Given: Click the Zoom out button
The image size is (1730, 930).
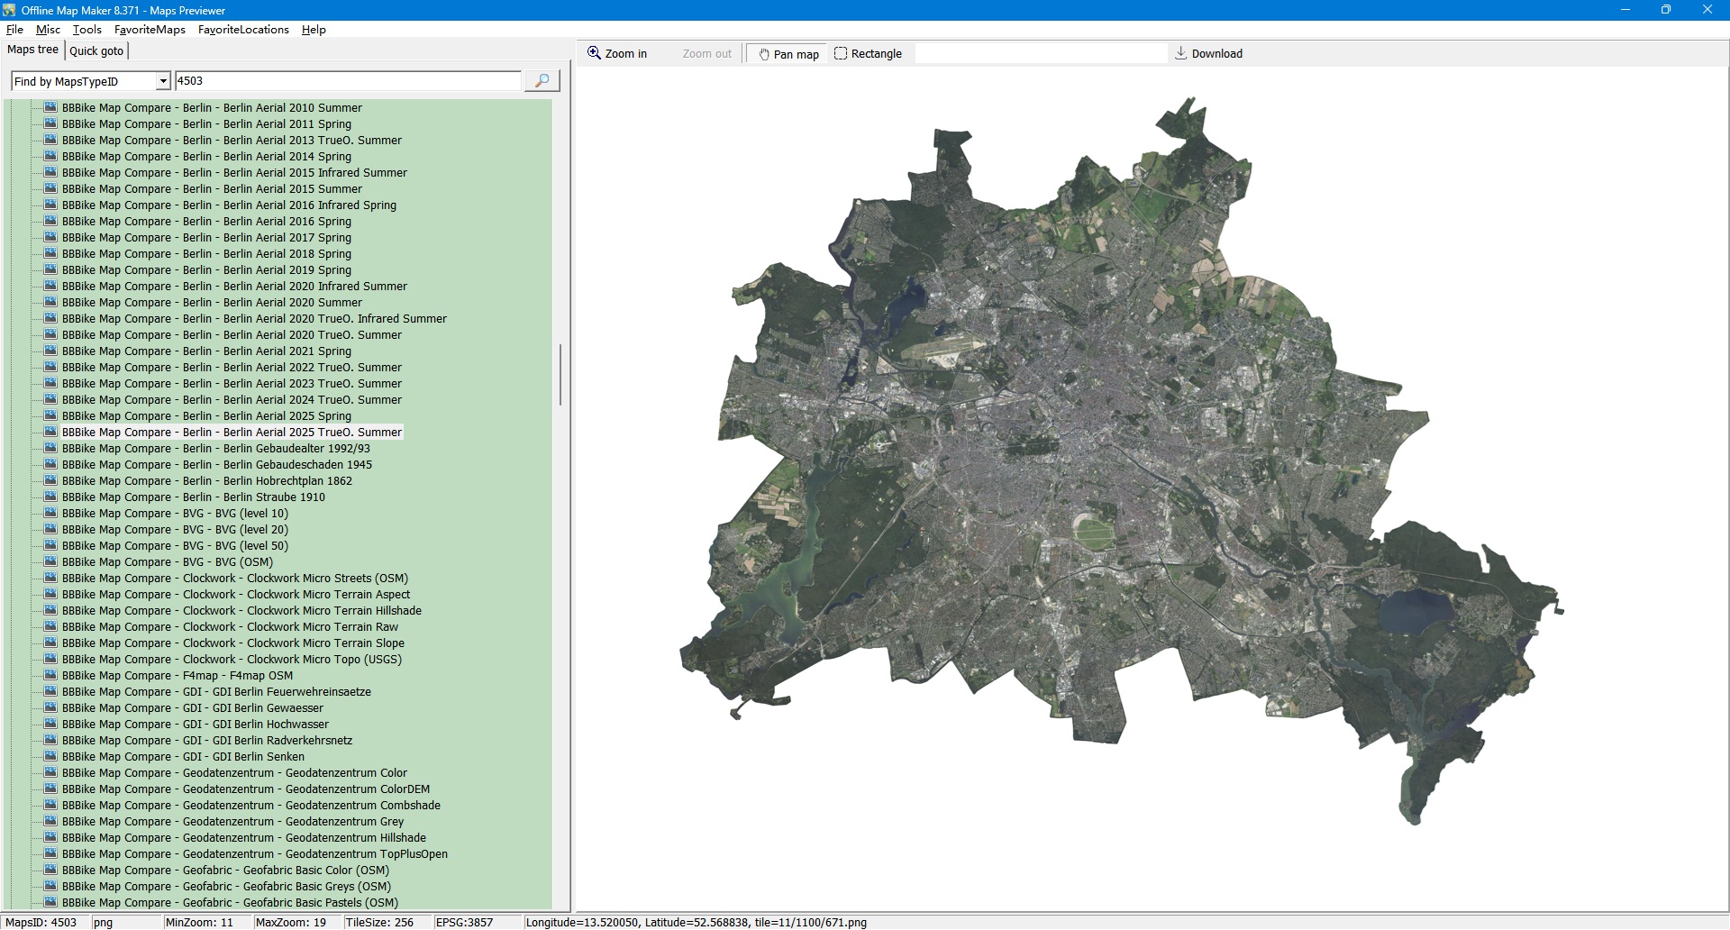Looking at the screenshot, I should 706,53.
